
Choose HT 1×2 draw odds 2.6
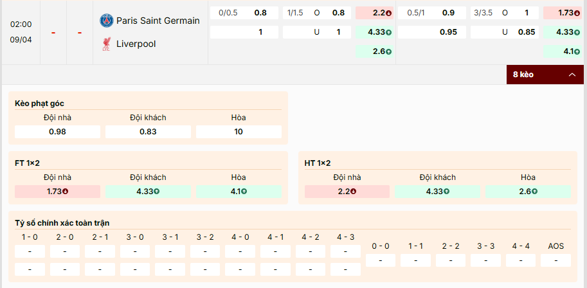click(x=528, y=191)
